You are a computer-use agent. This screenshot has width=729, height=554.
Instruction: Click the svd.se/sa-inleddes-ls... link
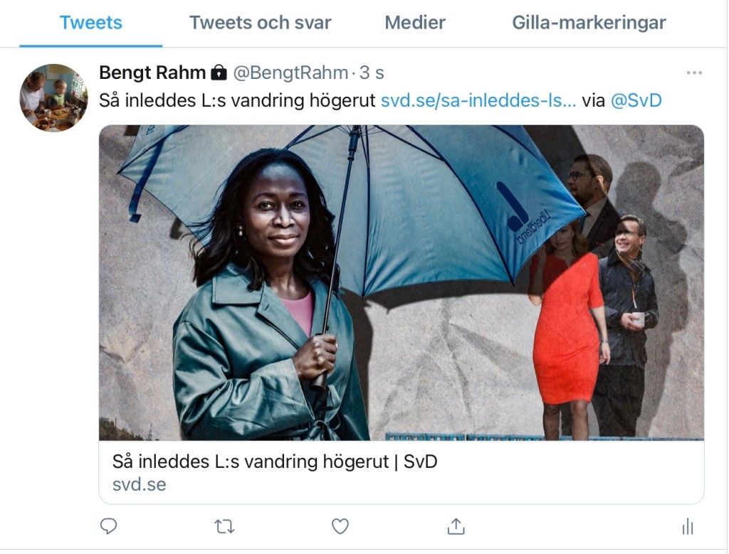coord(478,100)
